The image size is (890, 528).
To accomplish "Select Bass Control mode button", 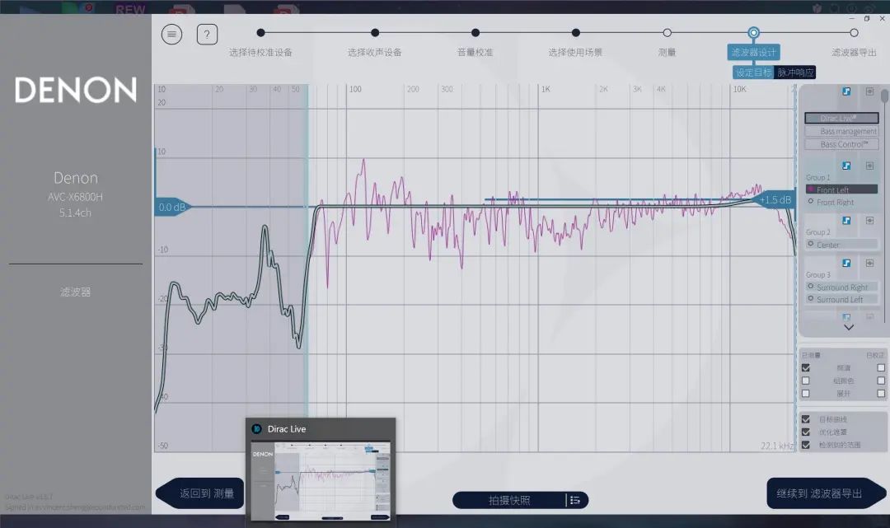I will click(841, 144).
